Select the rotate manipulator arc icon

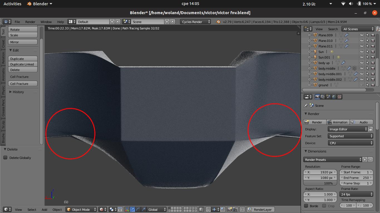pyautogui.click(x=138, y=209)
